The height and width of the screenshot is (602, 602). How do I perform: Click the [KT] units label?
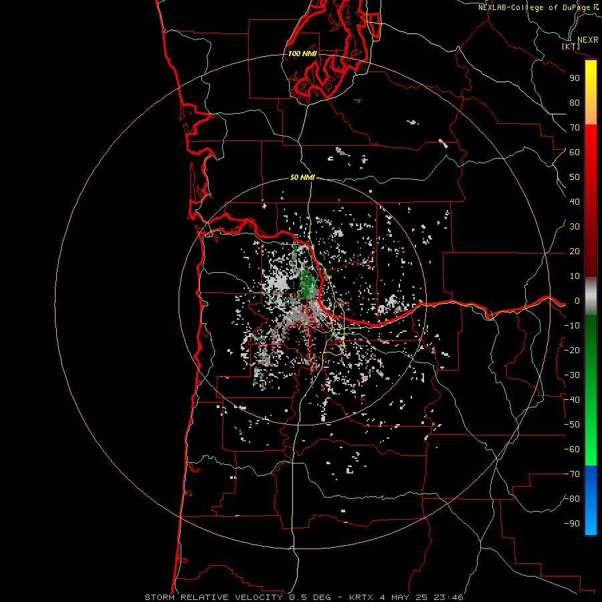click(x=571, y=46)
